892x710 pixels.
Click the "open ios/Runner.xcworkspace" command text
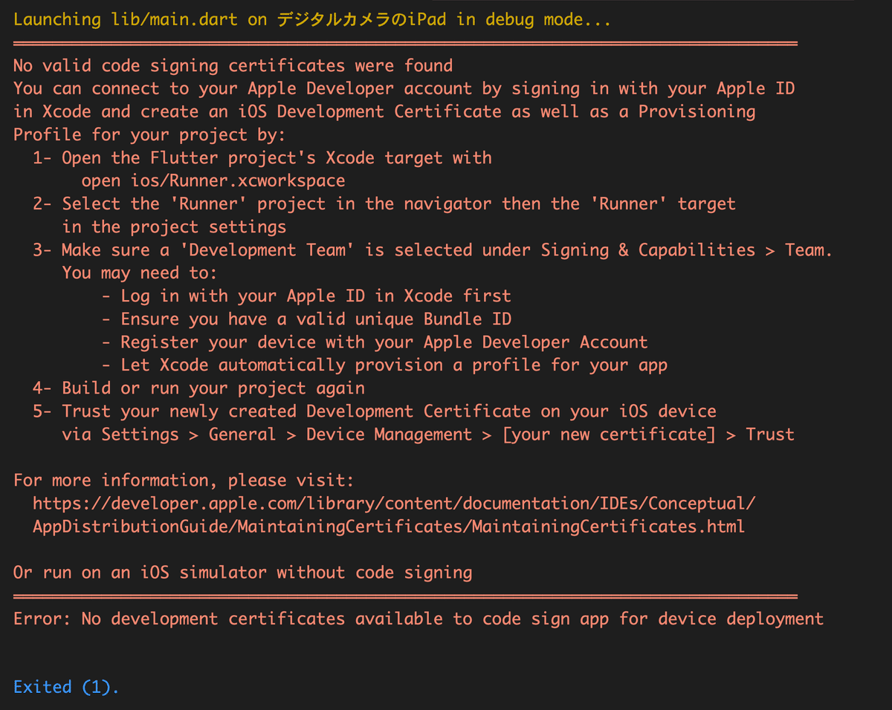pyautogui.click(x=213, y=180)
